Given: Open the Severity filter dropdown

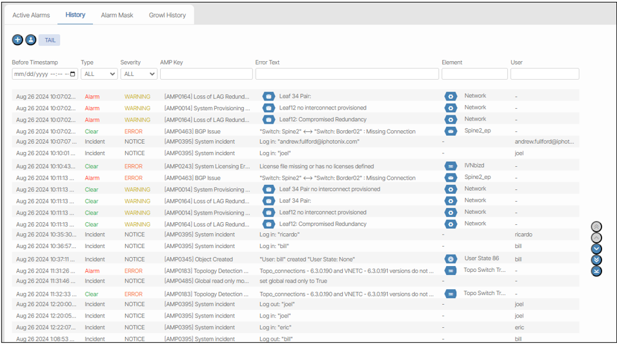Looking at the screenshot, I should pos(139,74).
